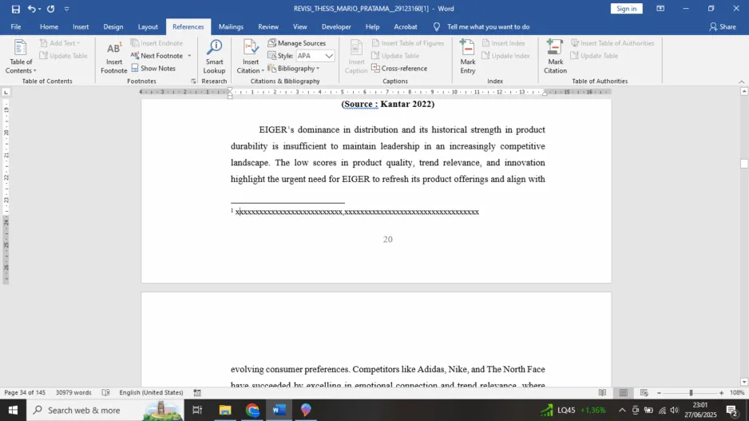
Task: Click the zoom slider handle
Action: [x=691, y=393]
